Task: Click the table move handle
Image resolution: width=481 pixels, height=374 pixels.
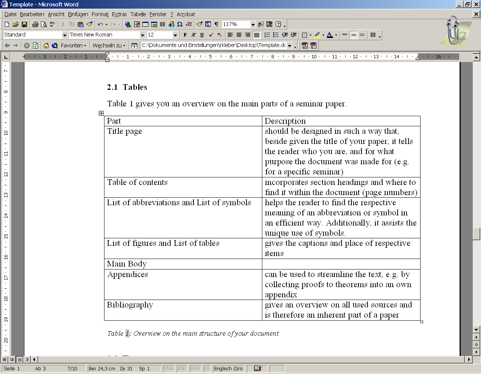Action: (x=101, y=113)
